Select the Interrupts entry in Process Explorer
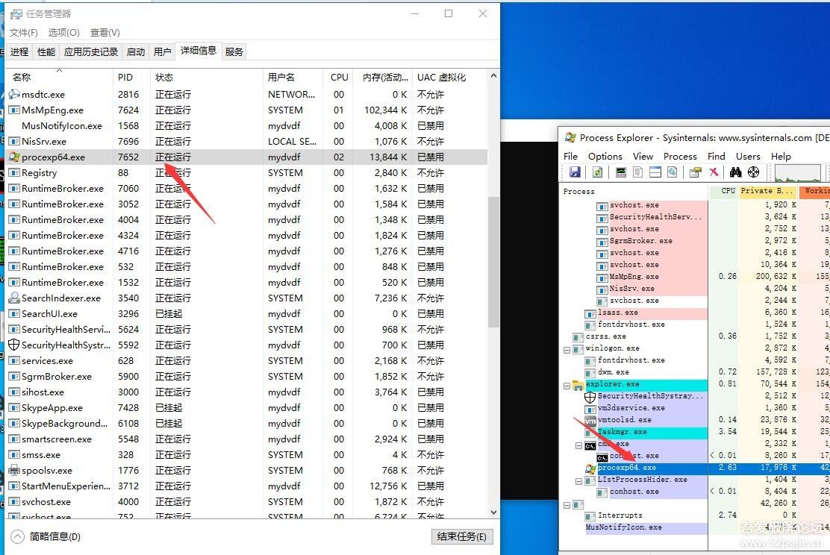 point(620,515)
